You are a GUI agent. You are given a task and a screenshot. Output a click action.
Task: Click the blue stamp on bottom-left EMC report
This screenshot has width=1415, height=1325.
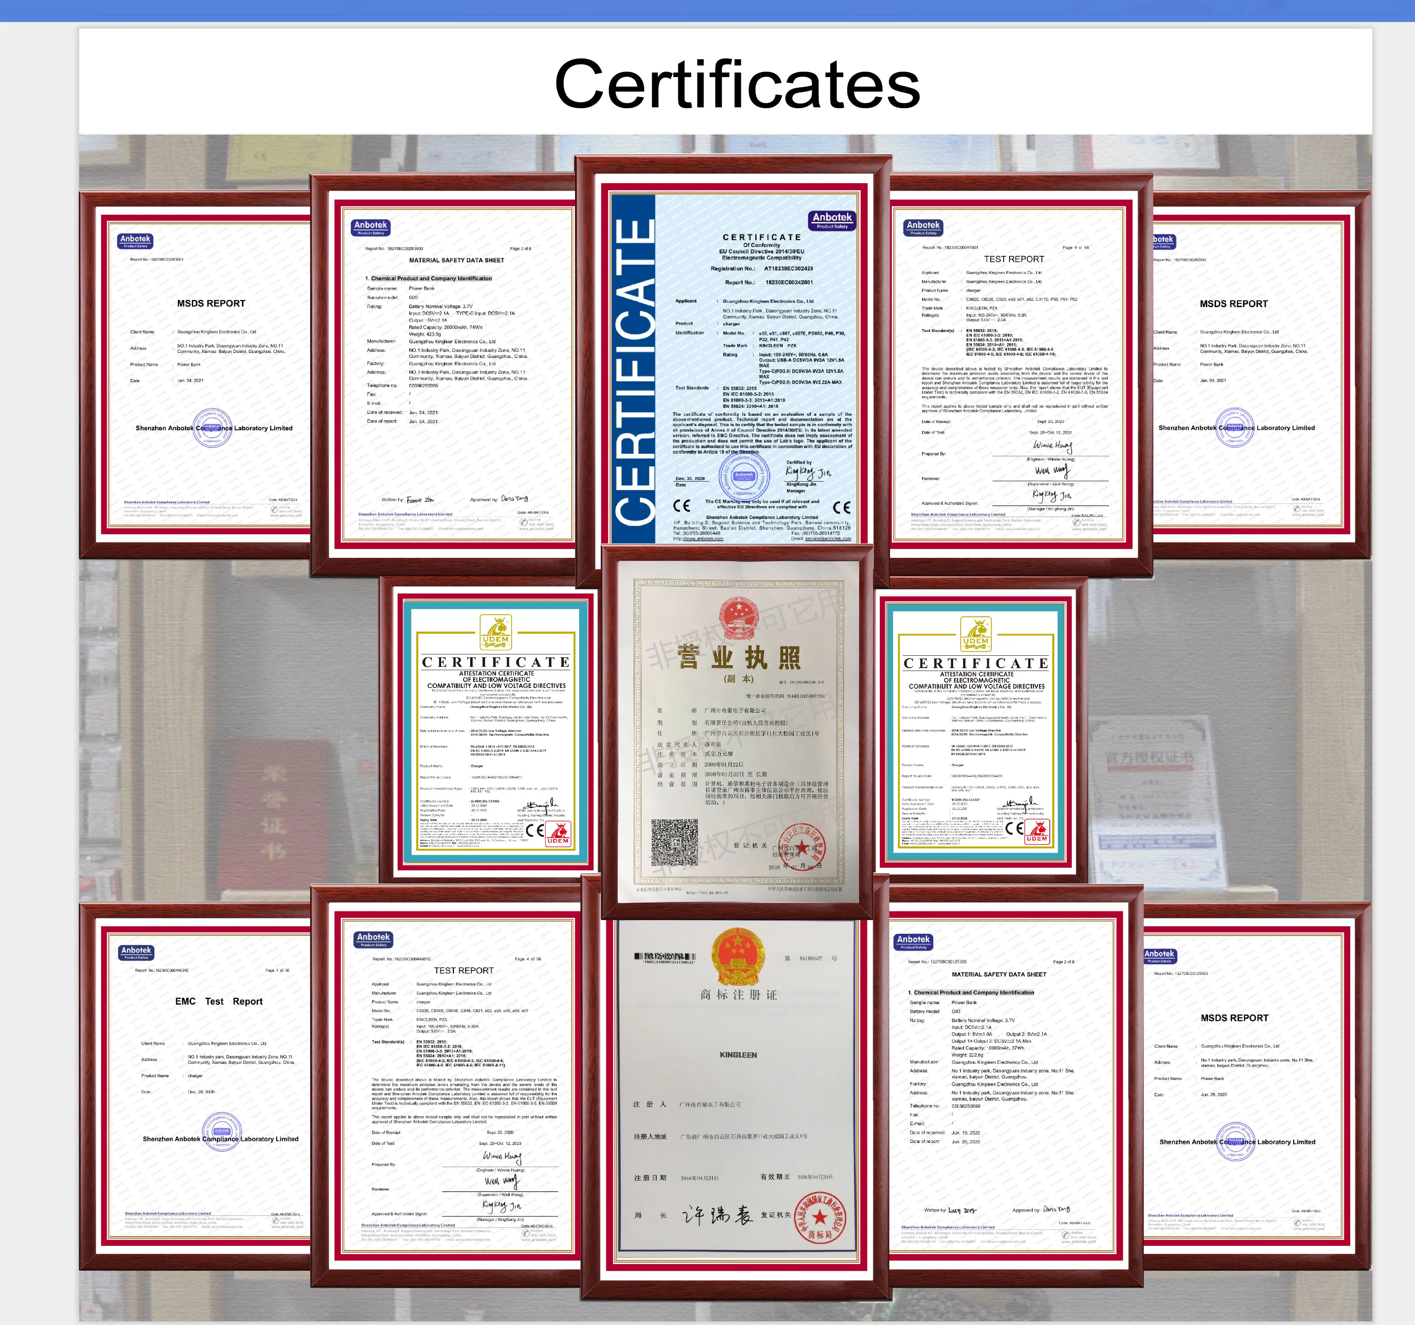(x=221, y=1132)
